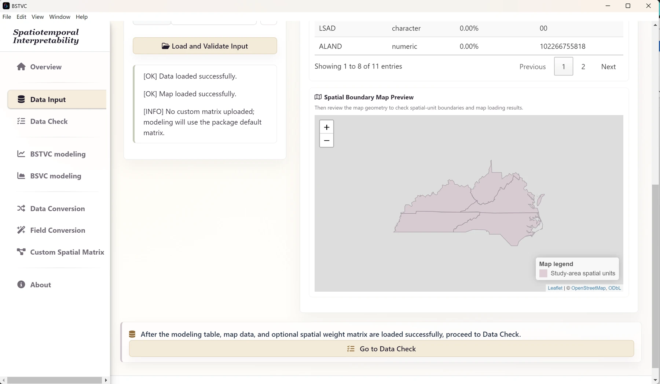This screenshot has width=660, height=384.
Task: Open the Window menu
Action: (x=60, y=17)
